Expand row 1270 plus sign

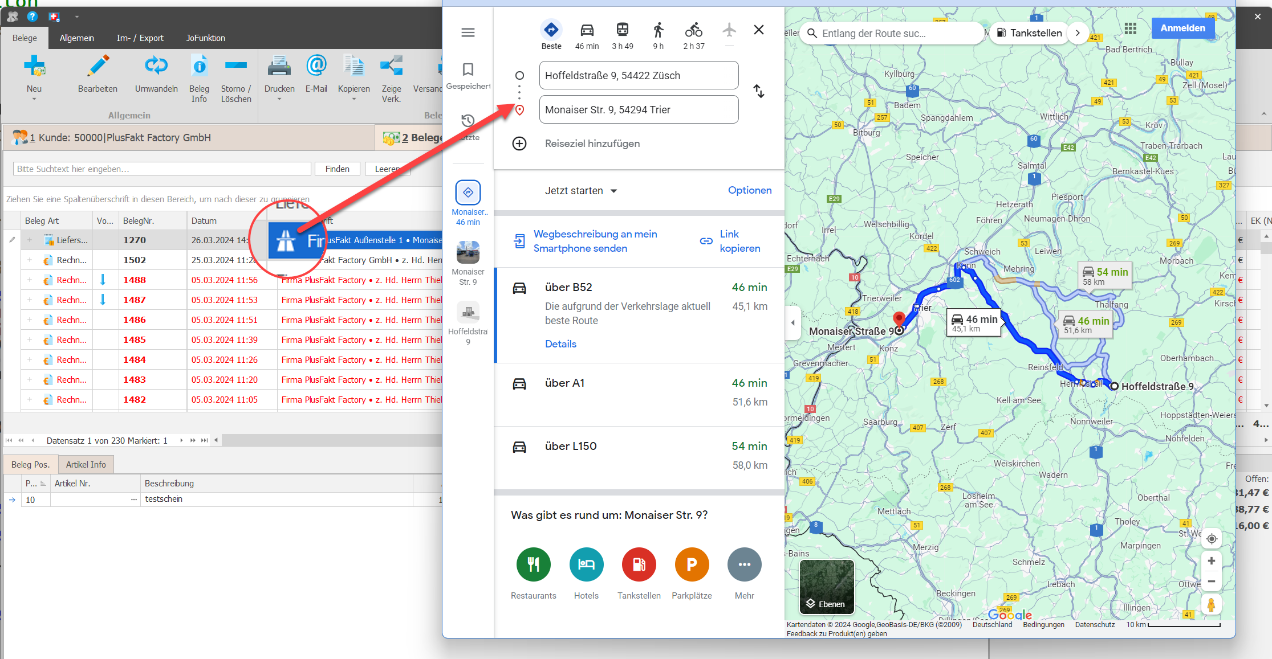pos(30,240)
